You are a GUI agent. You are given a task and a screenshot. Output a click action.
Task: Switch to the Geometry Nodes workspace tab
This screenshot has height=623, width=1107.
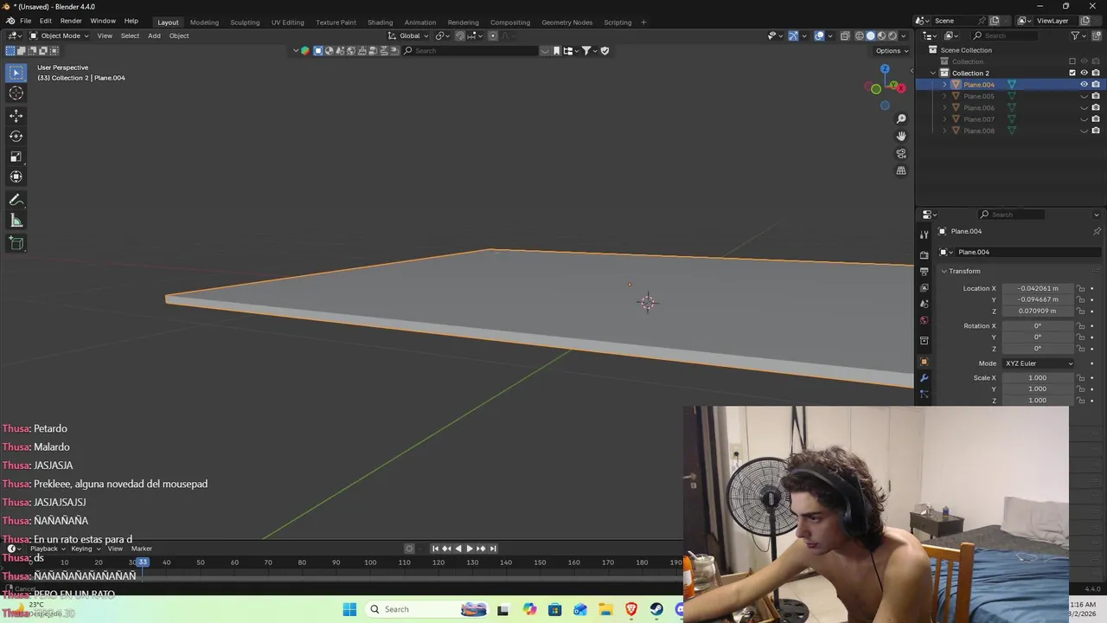tap(566, 22)
